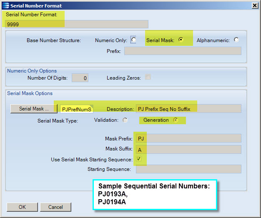
Task: Click the Description field PJ Prefix Seq No Suffix
Action: [x=188, y=109]
